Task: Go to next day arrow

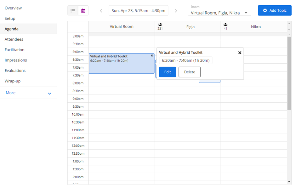Action: tap(176, 11)
